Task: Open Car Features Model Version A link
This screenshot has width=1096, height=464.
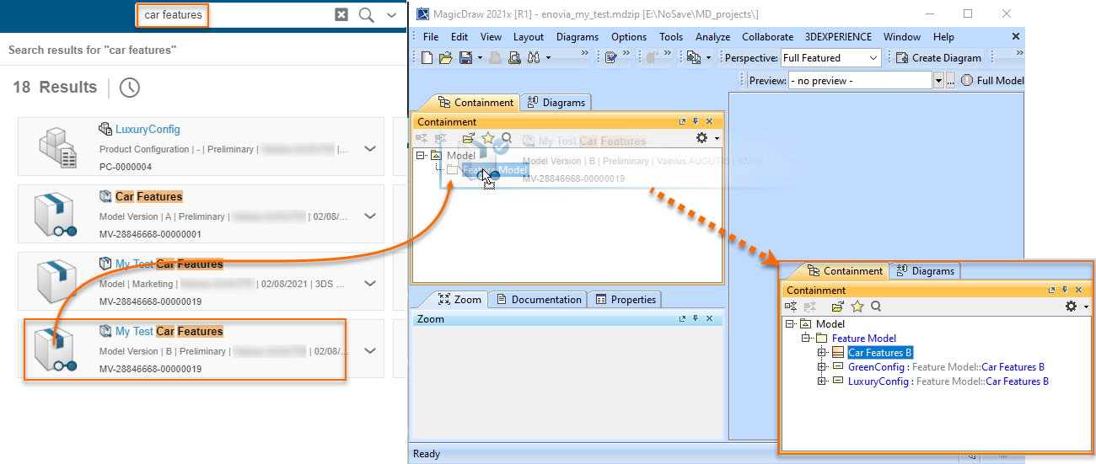Action: 149,196
